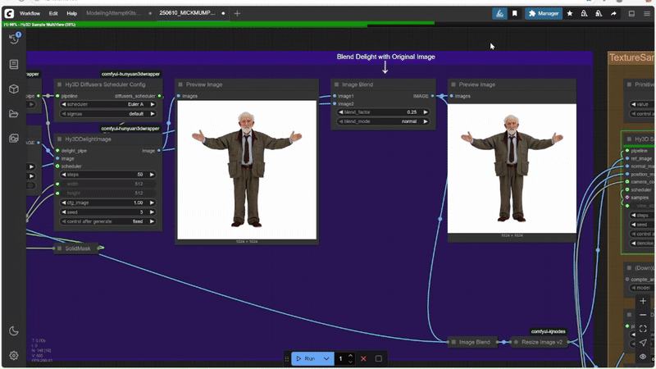The image size is (656, 369).
Task: Open the node library sidebar icon
Action: tap(14, 64)
